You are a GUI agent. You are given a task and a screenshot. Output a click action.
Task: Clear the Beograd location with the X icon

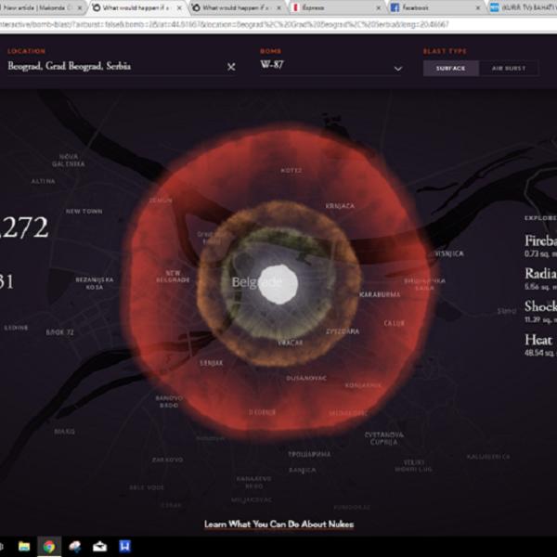[x=231, y=67]
